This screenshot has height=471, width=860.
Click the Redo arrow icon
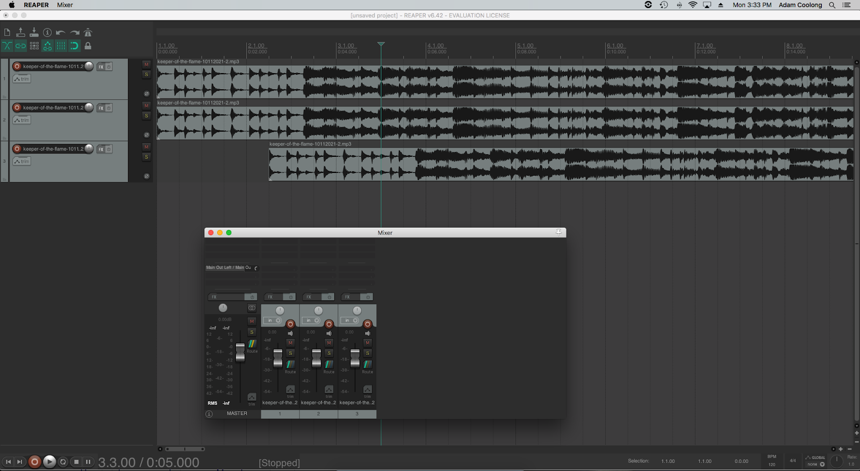(x=74, y=32)
